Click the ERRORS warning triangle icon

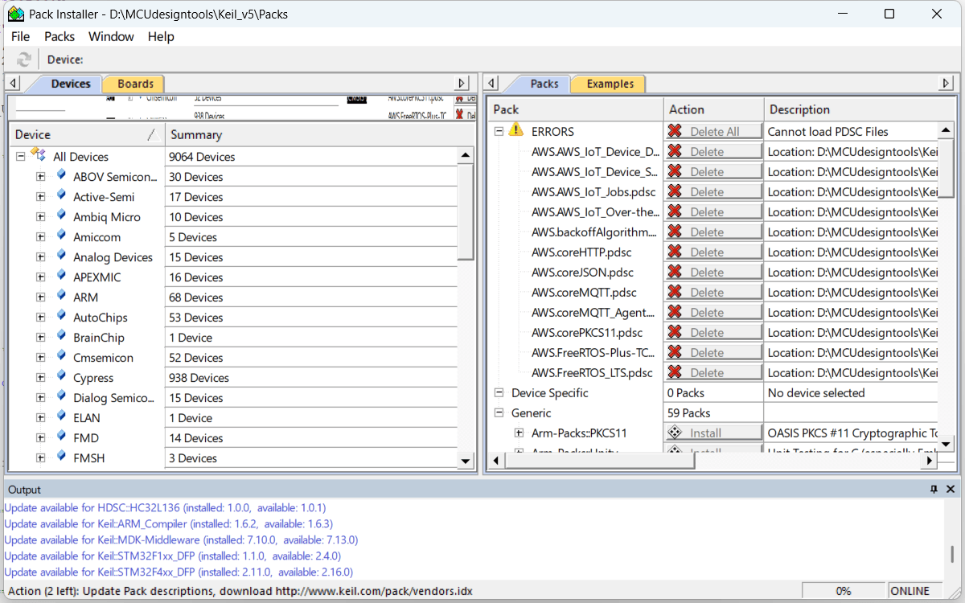pyautogui.click(x=516, y=131)
